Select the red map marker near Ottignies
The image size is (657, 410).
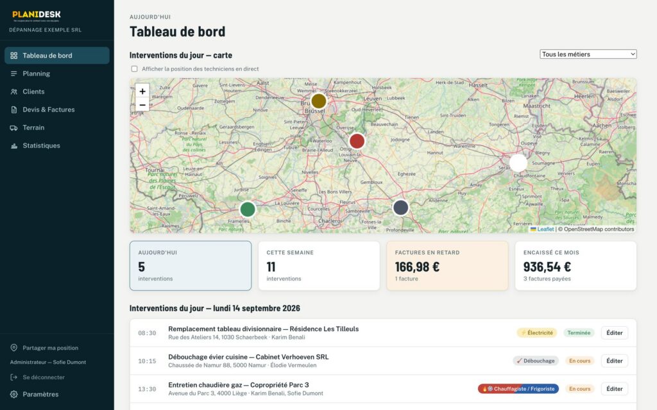tap(357, 141)
